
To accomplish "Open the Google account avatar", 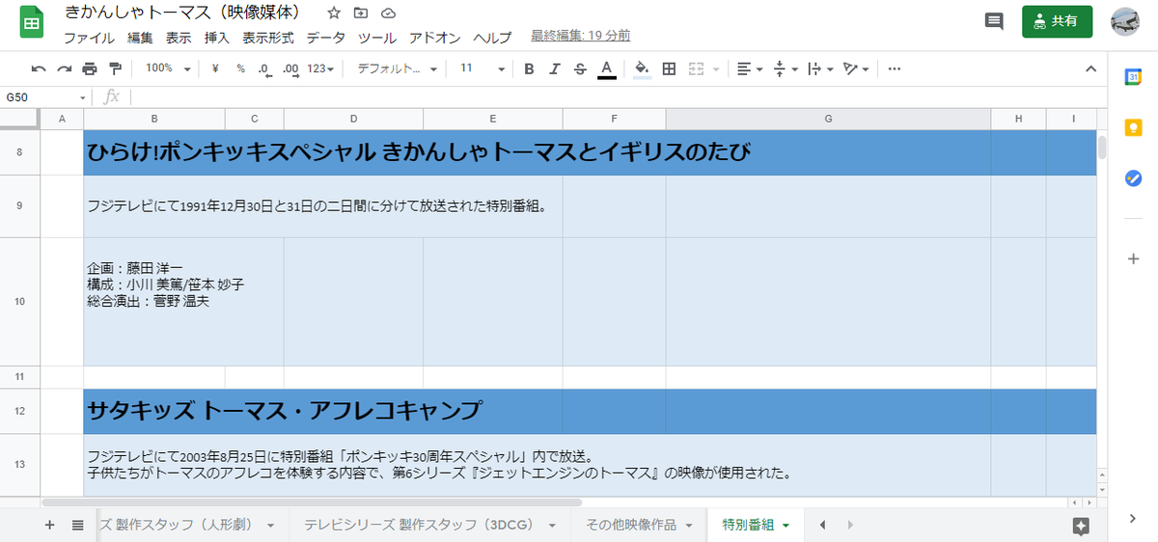I will 1125,21.
